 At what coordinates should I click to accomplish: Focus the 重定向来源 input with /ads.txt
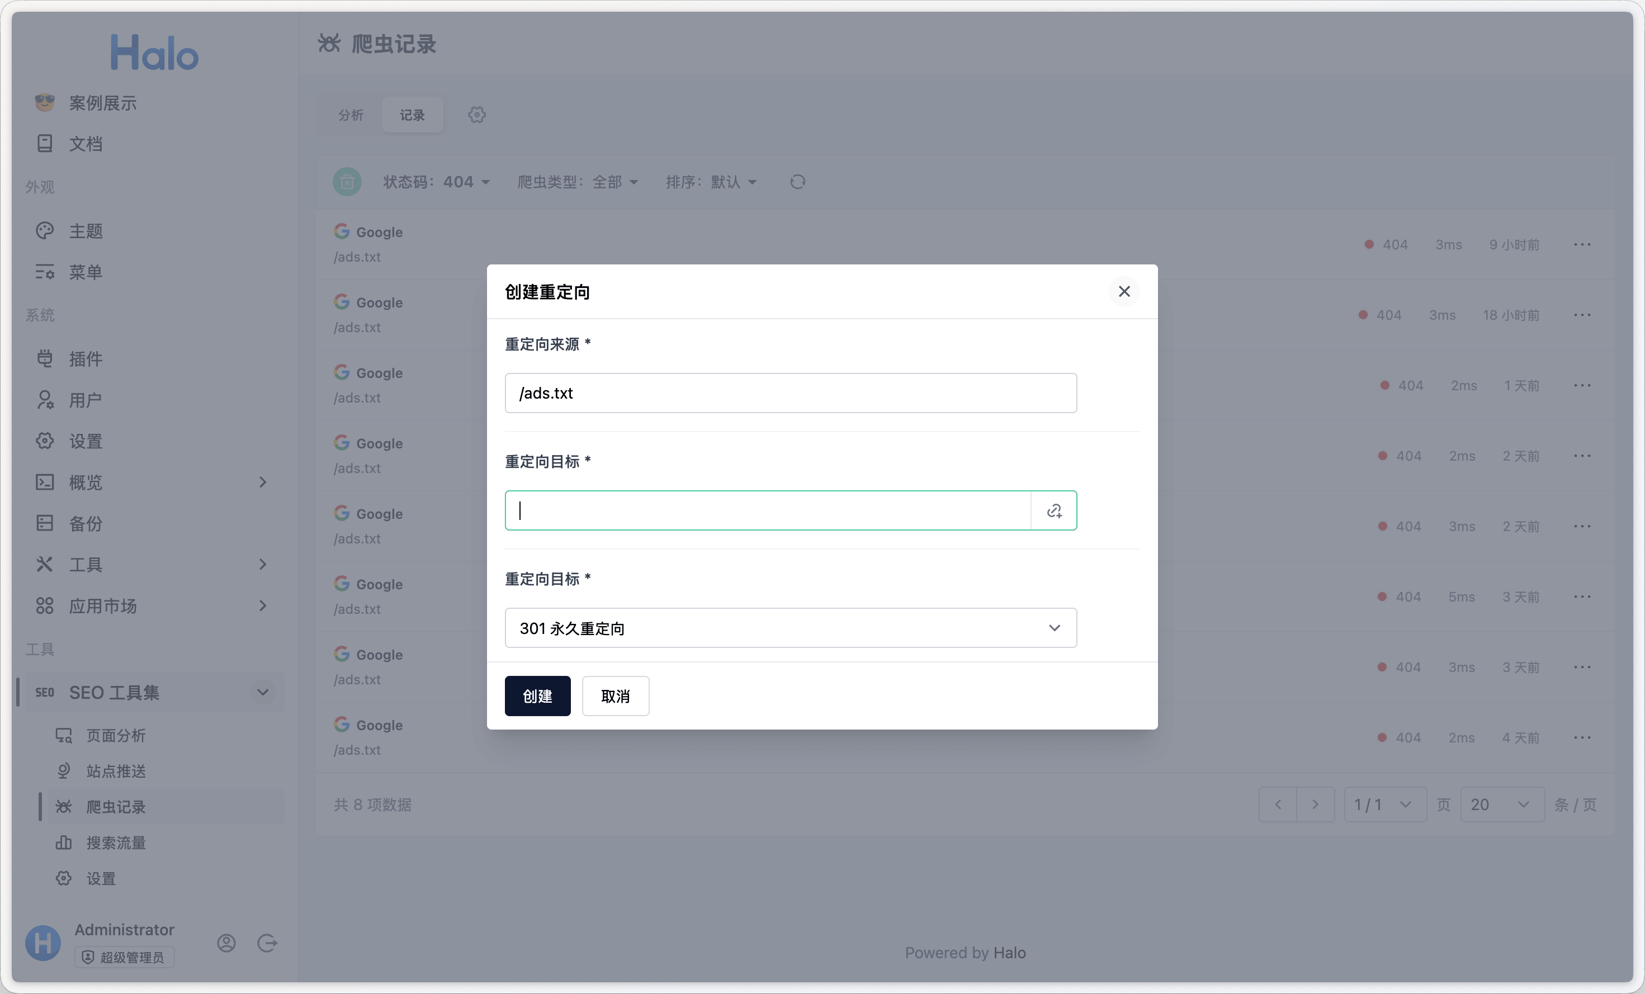pos(791,392)
